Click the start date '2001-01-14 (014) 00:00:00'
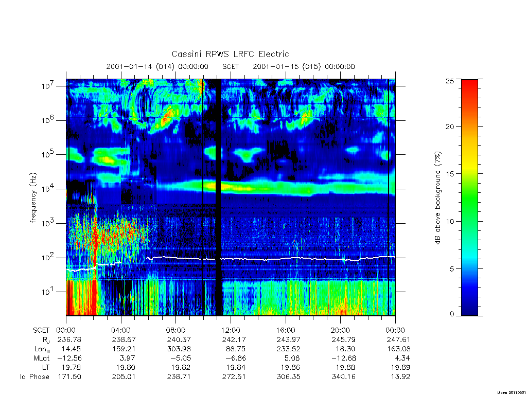 157,66
